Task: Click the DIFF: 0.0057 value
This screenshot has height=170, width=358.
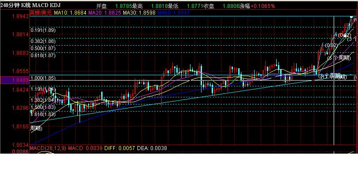Action: point(120,148)
